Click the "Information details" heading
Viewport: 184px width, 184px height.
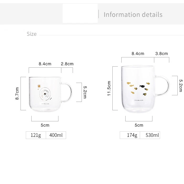133,14
